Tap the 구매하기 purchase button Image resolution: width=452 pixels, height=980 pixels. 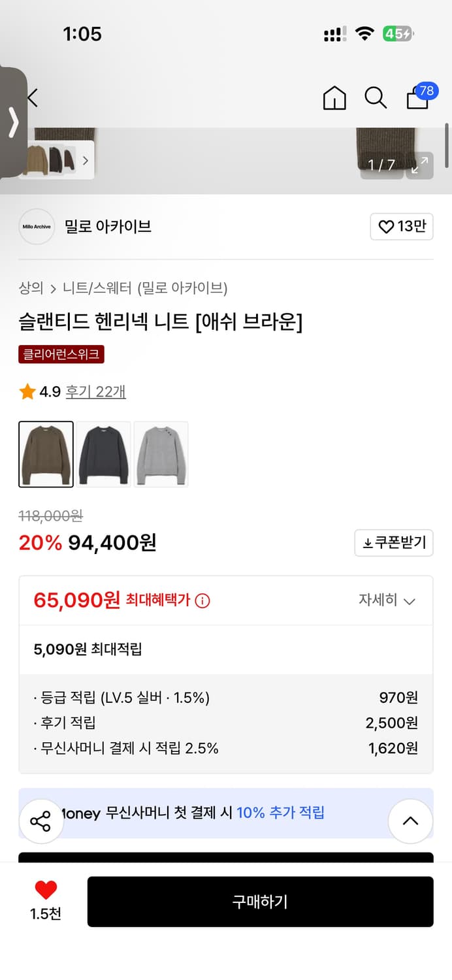point(261,902)
